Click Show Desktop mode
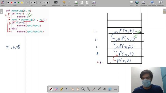 click(x=152, y=3)
